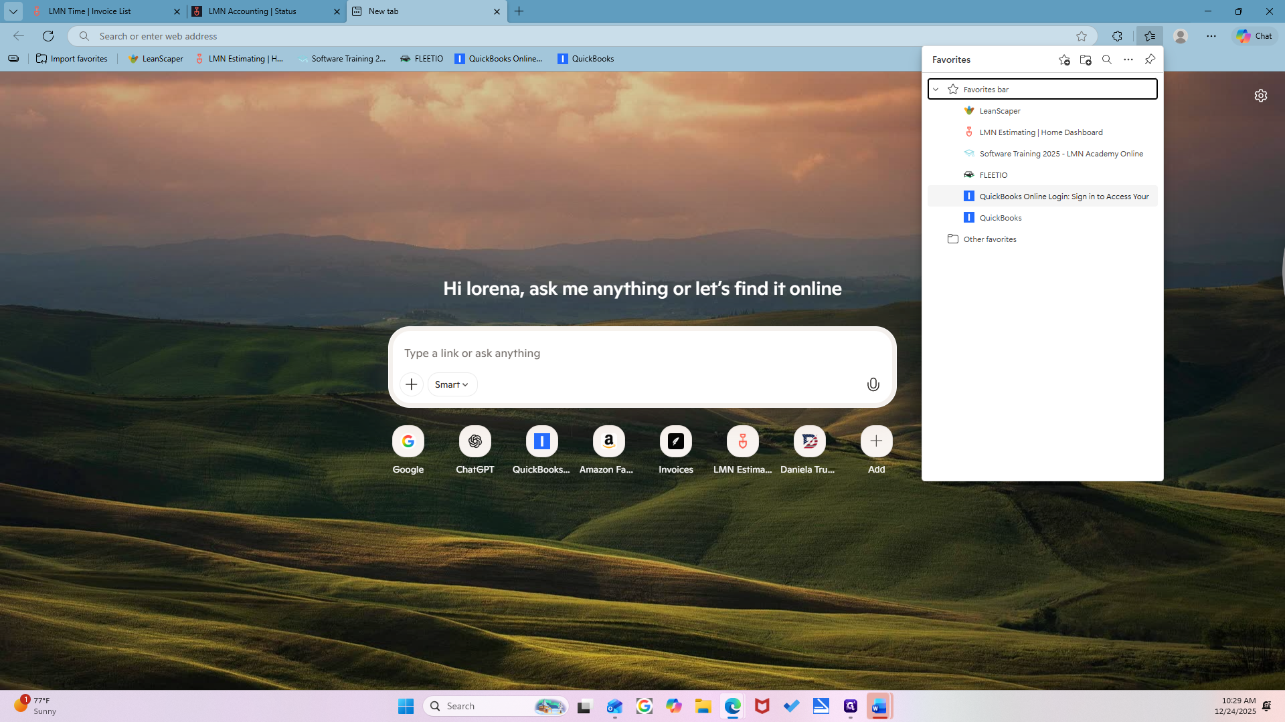The width and height of the screenshot is (1285, 722).
Task: Open page settings gear icon
Action: [x=1261, y=96]
